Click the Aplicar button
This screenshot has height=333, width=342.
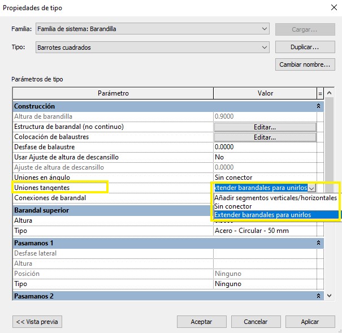tap(309, 322)
